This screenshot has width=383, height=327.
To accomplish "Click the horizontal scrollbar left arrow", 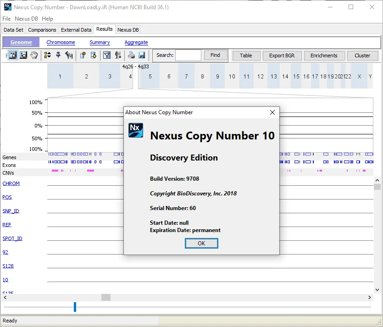I will 5,298.
